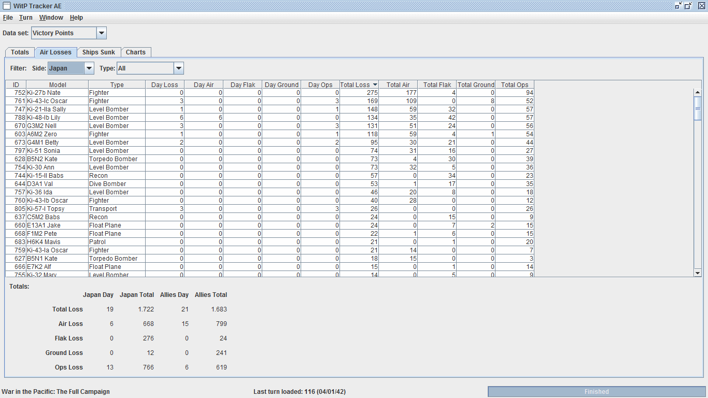This screenshot has height=398, width=708.
Task: Select the G4M1 Betty row
Action: pyautogui.click(x=270, y=143)
